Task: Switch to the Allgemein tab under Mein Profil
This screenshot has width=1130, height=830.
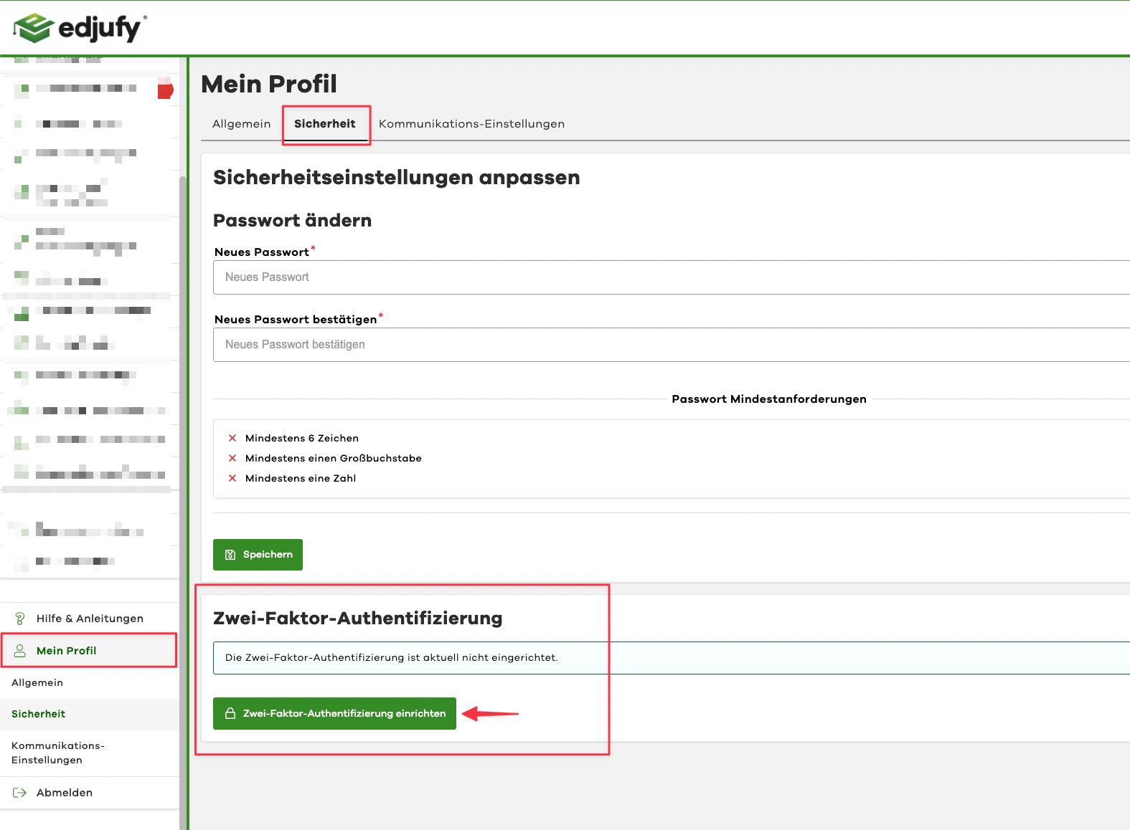Action: (x=241, y=124)
